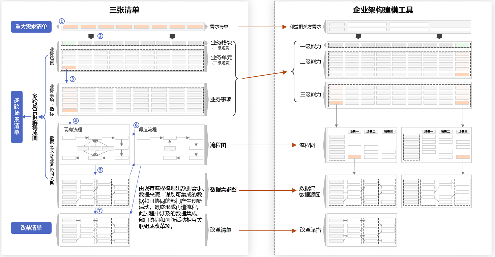
Task: Click the circled number 1 marker
Action: coord(61,21)
